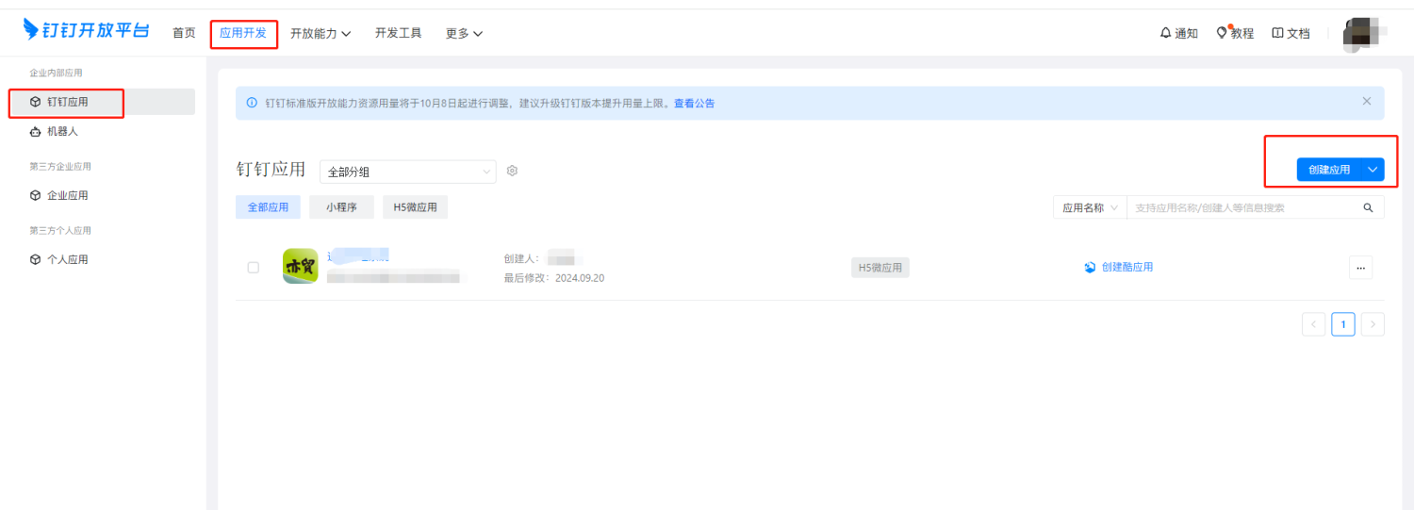Expand the 更多 menu

(x=464, y=33)
